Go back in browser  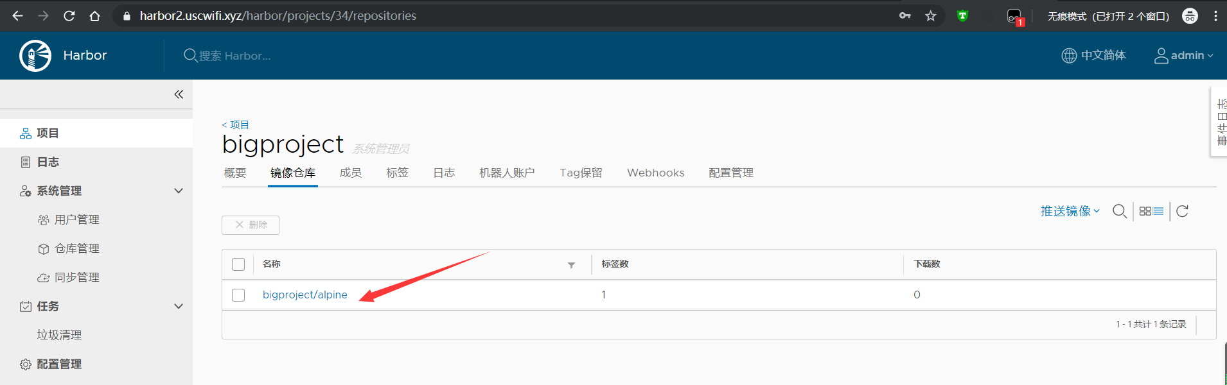click(x=17, y=15)
